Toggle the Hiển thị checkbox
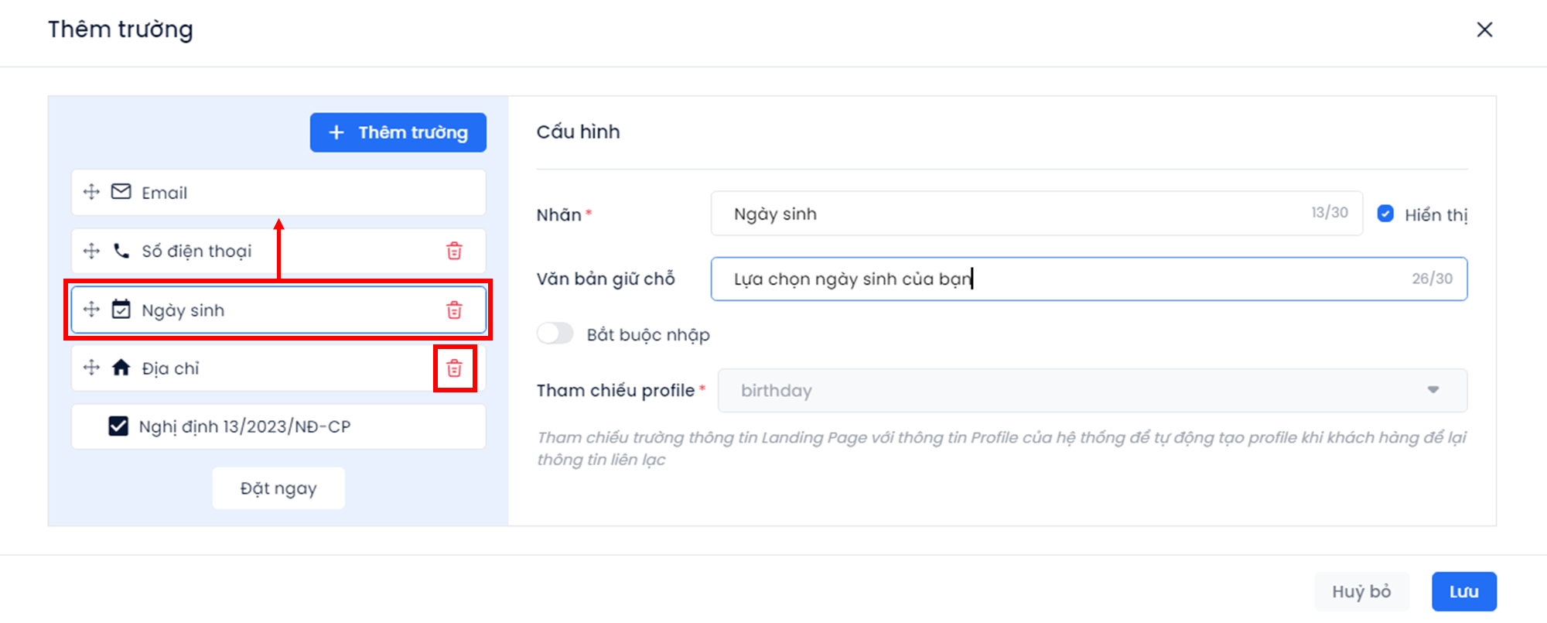 pos(1385,214)
